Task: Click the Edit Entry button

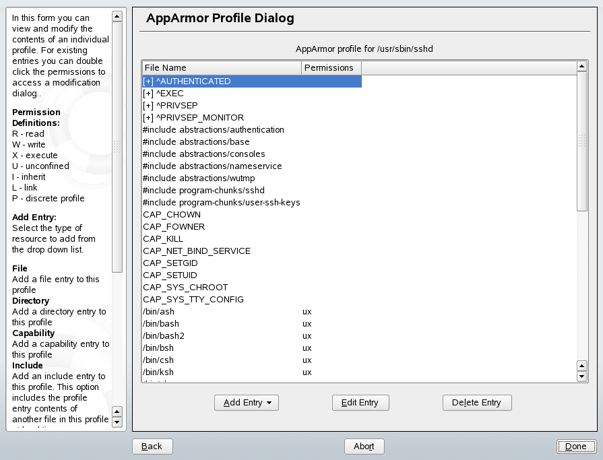Action: coord(360,402)
